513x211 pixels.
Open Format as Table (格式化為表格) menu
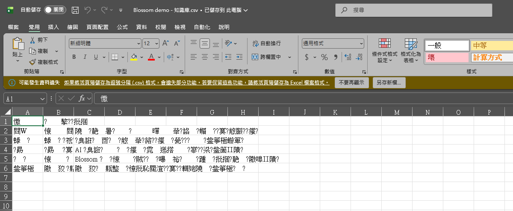411,51
